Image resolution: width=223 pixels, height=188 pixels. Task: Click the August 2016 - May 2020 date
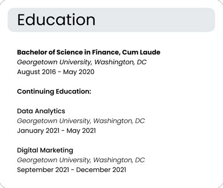[56, 72]
